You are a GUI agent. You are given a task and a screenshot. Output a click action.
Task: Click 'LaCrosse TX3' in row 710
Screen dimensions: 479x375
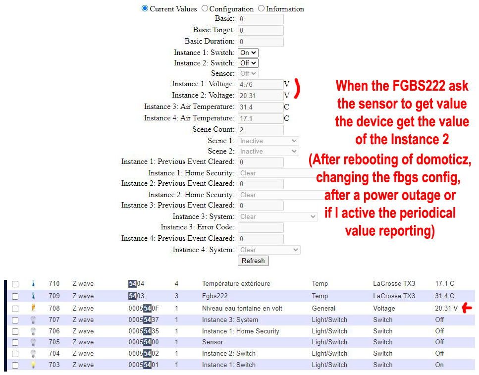tap(394, 284)
